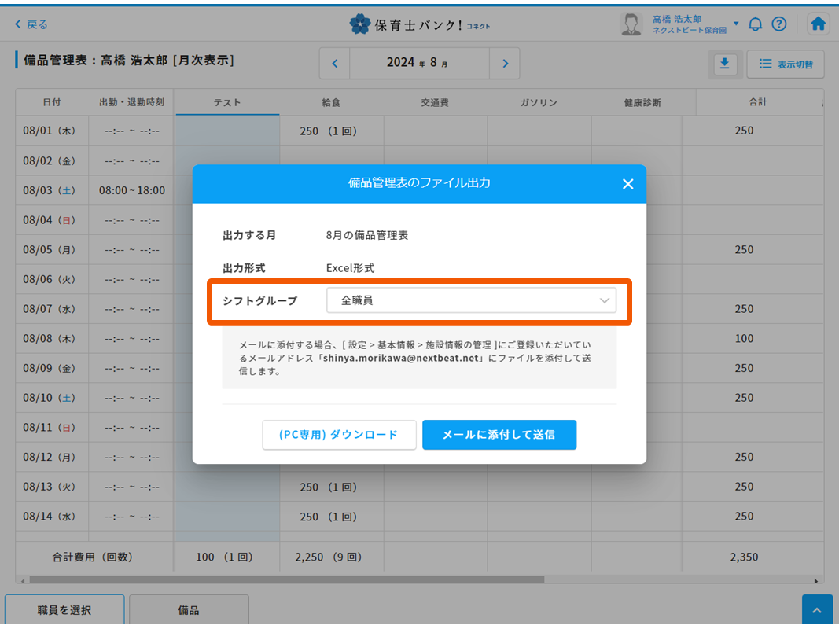Open the help question mark icon
The image size is (839, 629).
click(x=779, y=24)
